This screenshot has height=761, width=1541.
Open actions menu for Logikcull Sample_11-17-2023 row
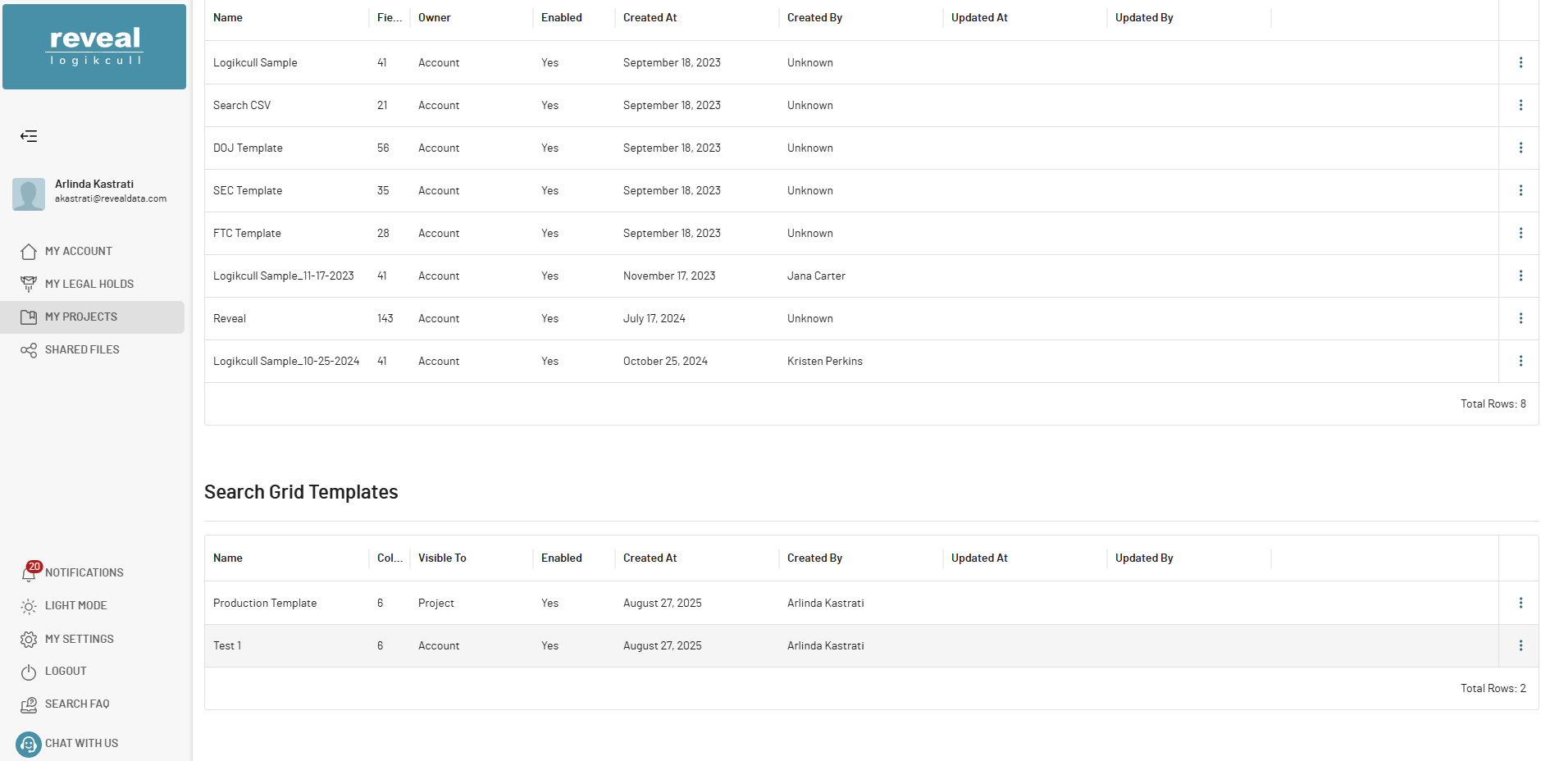click(x=1520, y=276)
